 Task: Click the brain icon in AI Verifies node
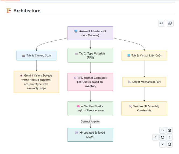tap(78, 106)
